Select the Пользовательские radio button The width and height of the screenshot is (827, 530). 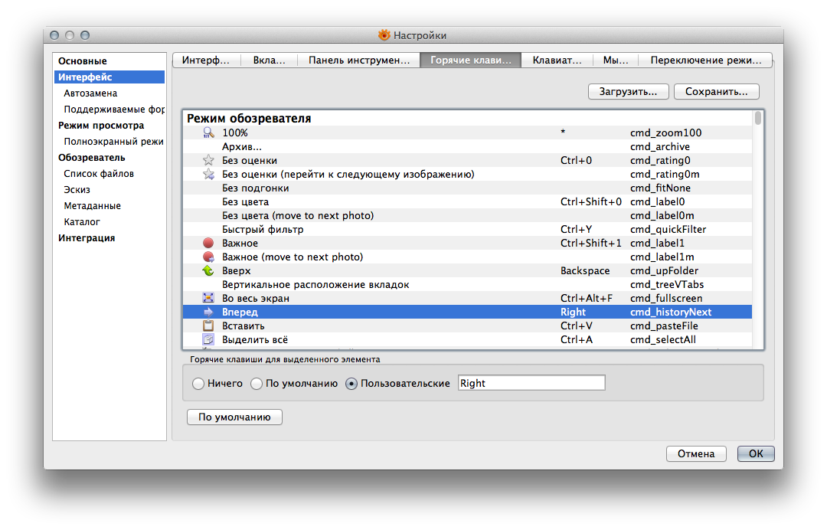click(x=351, y=383)
